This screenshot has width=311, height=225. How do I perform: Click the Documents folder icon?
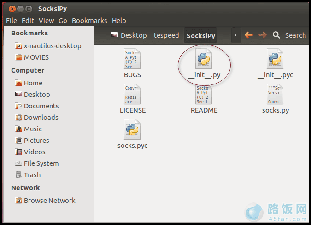(x=18, y=106)
